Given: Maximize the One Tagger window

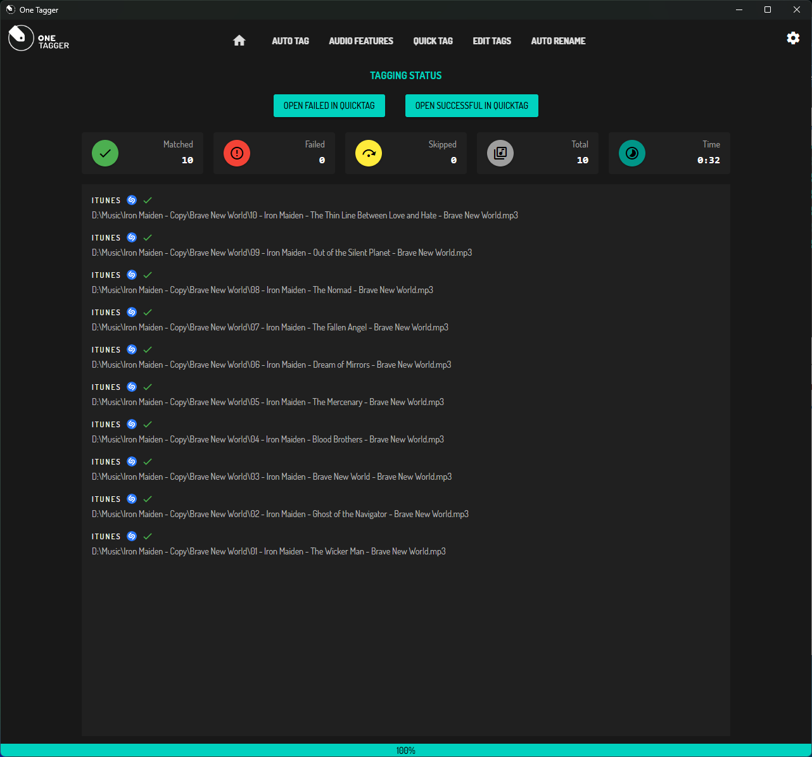Looking at the screenshot, I should click(x=768, y=9).
